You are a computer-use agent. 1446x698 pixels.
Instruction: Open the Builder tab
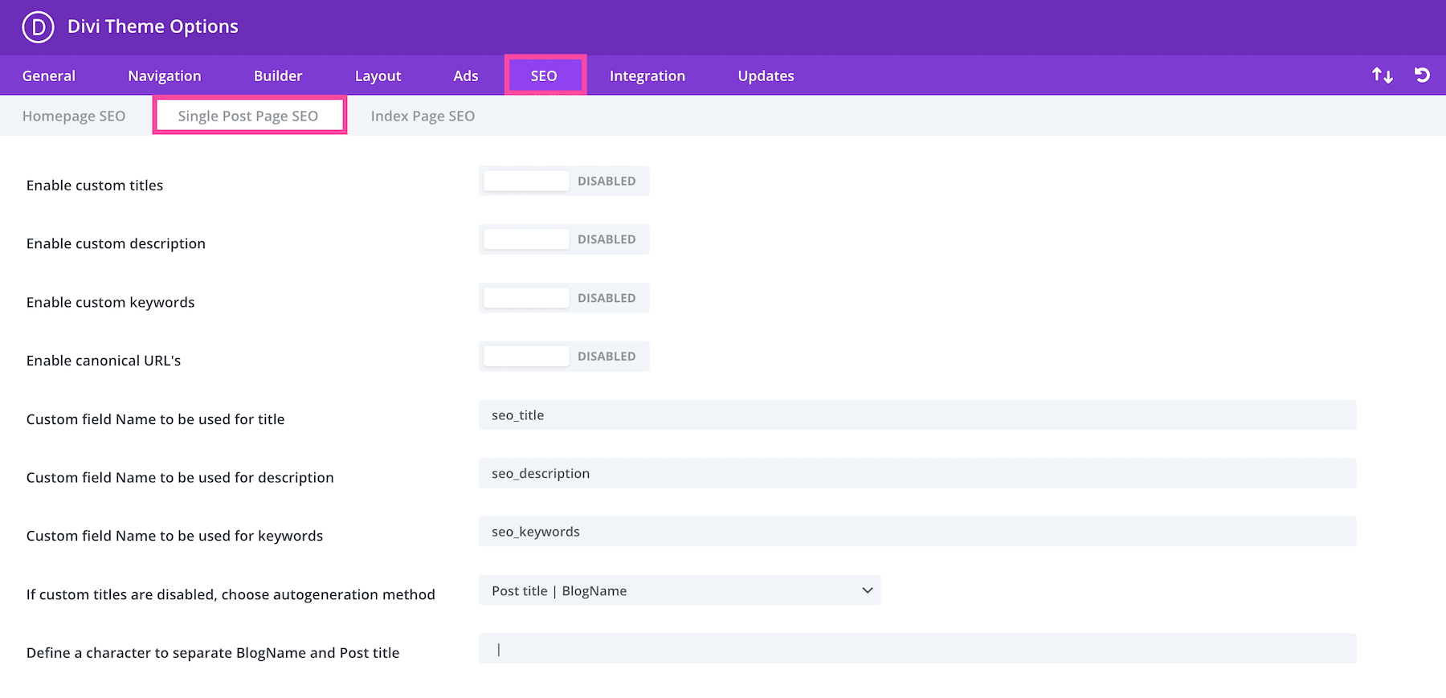coord(278,76)
